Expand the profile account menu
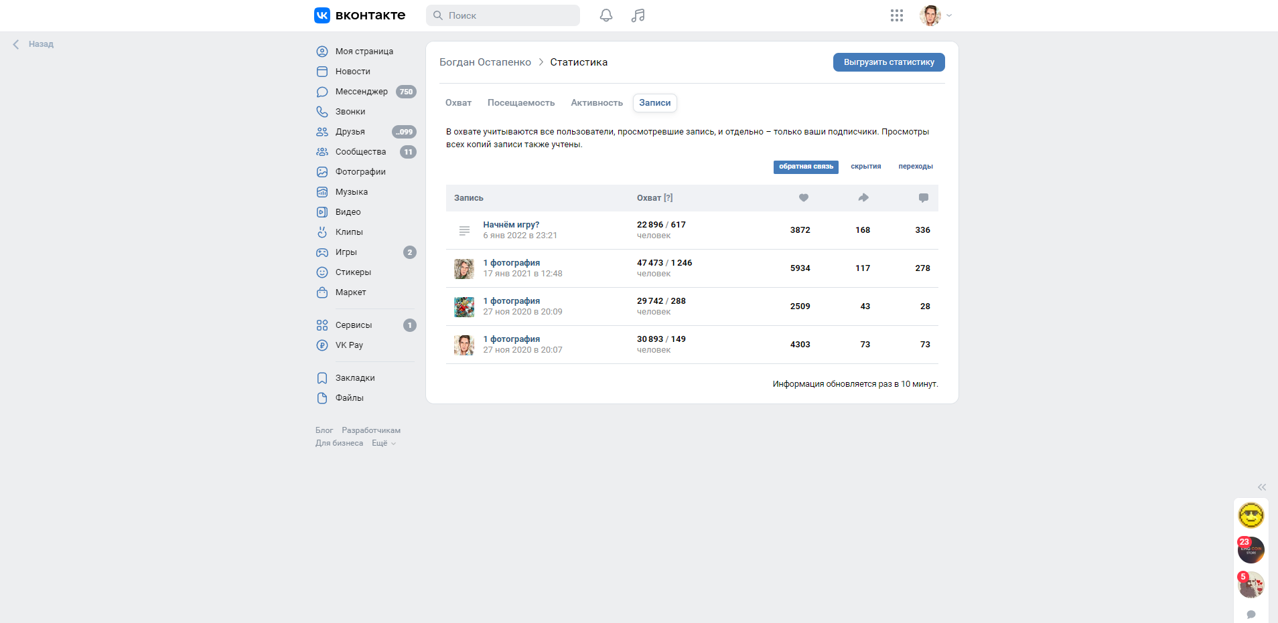 click(936, 15)
